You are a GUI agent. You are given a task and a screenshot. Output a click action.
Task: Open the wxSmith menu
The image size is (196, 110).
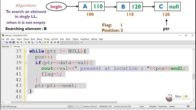[x=55, y=39]
